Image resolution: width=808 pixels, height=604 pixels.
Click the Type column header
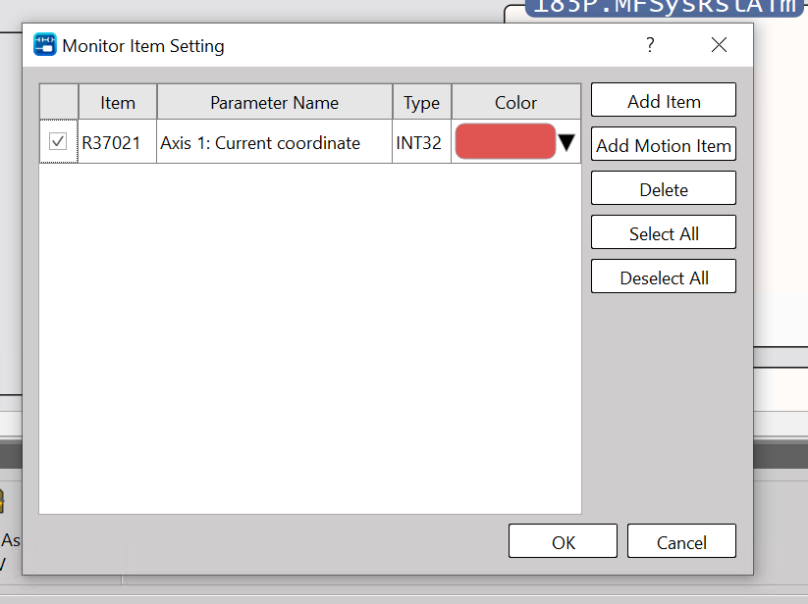point(421,102)
